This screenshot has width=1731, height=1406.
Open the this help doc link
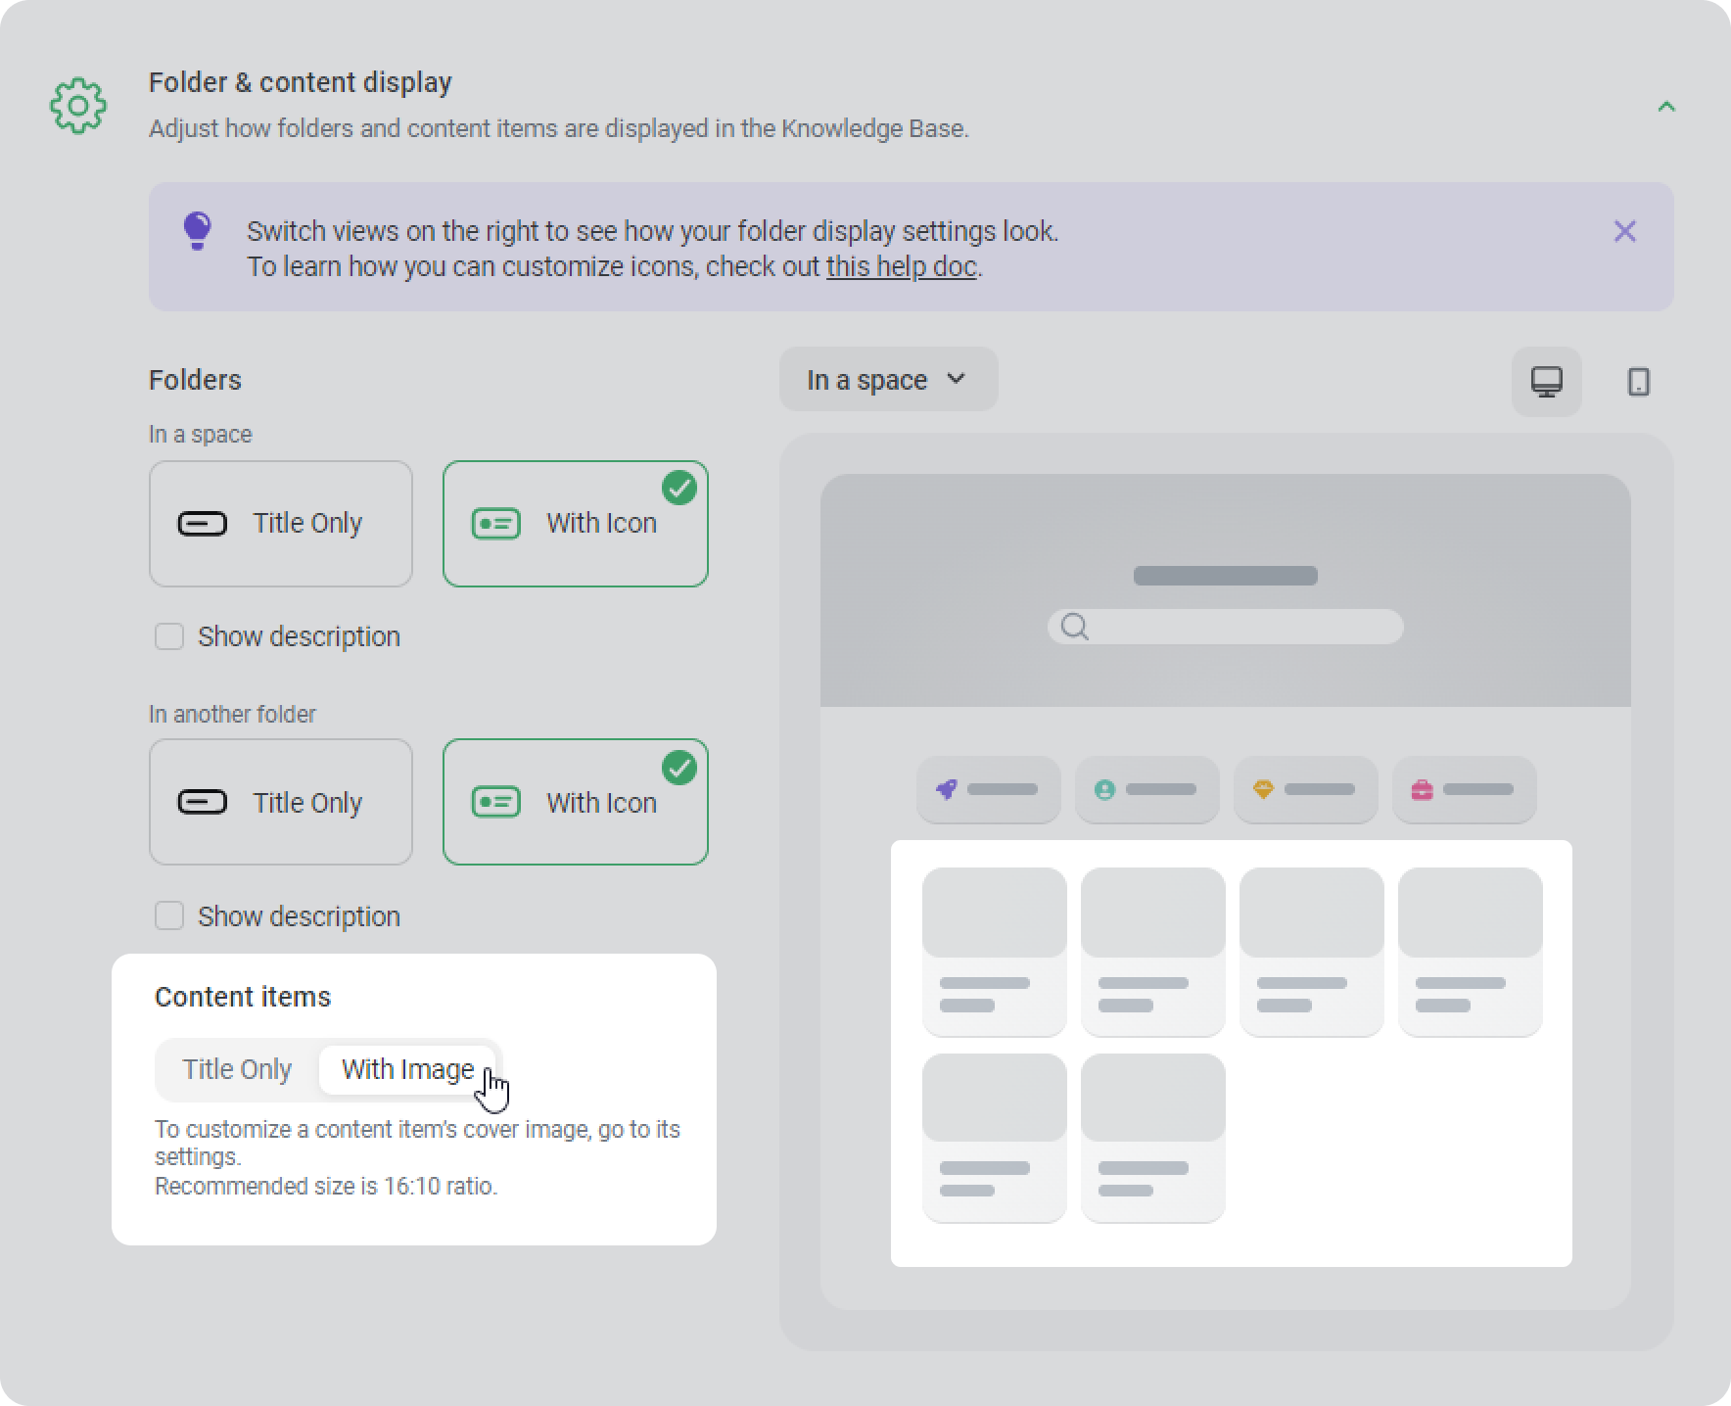point(902,266)
